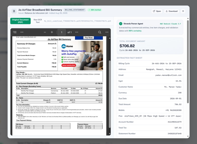
Task: Click the Summary Of Charges heading in PDF
Action: coord(26,44)
